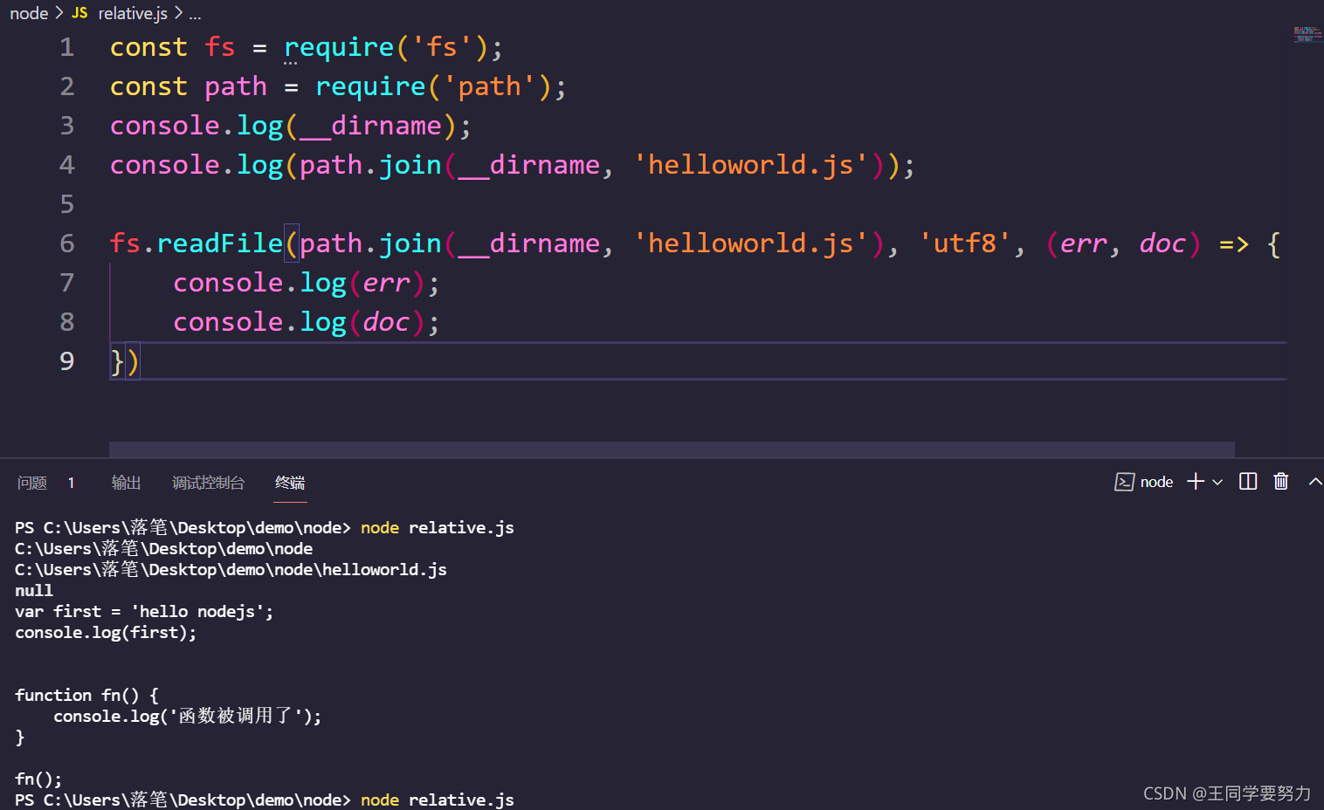Click closing '})' on line 9
Viewport: 1324px width, 810px height.
[125, 361]
